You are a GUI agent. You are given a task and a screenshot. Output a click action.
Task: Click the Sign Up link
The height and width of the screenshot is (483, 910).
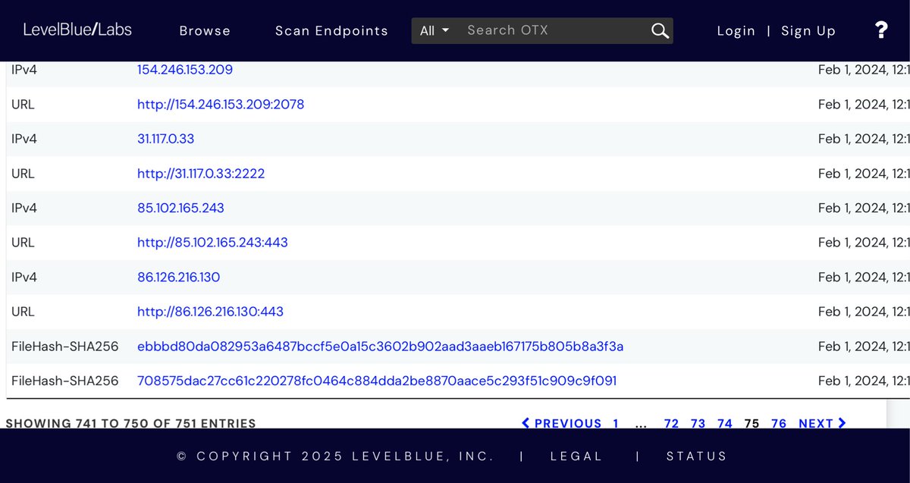pos(808,31)
